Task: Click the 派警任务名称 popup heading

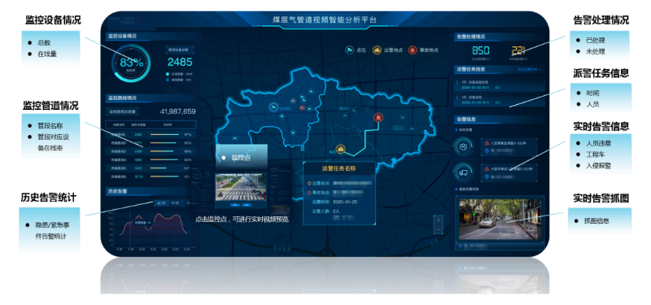Action: [x=339, y=168]
